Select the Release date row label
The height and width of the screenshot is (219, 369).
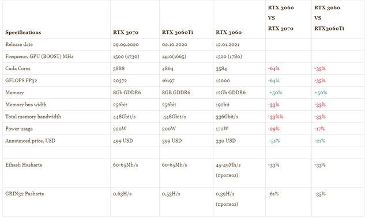[19, 44]
